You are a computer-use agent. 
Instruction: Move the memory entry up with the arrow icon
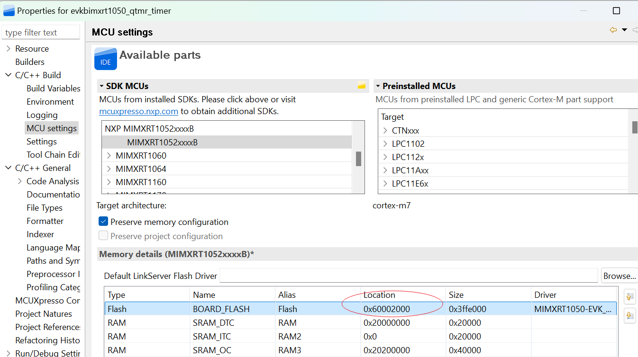tap(630, 296)
